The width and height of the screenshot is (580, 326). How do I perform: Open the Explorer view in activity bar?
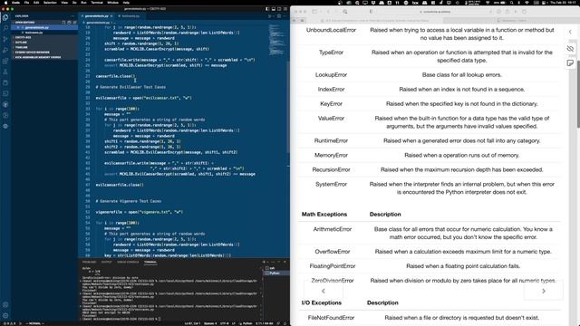click(x=5, y=17)
